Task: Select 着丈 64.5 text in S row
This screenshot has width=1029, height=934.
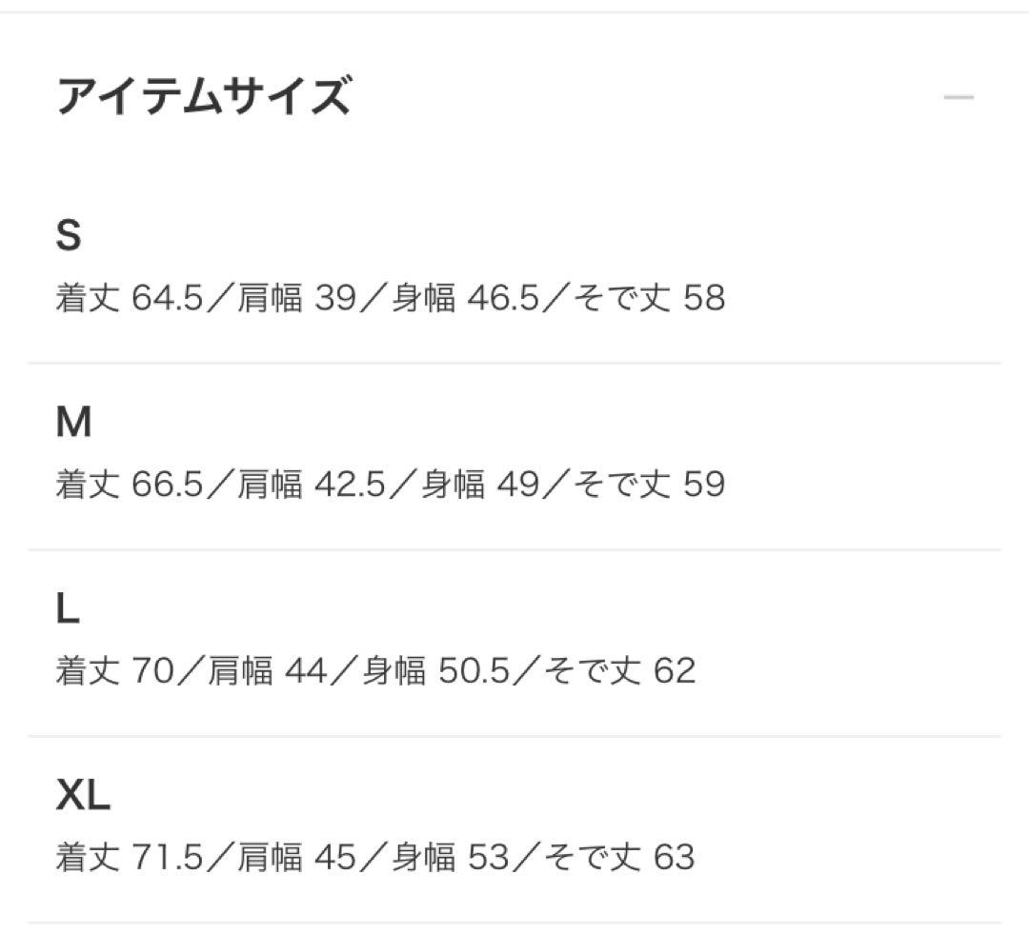Action: pos(131,298)
